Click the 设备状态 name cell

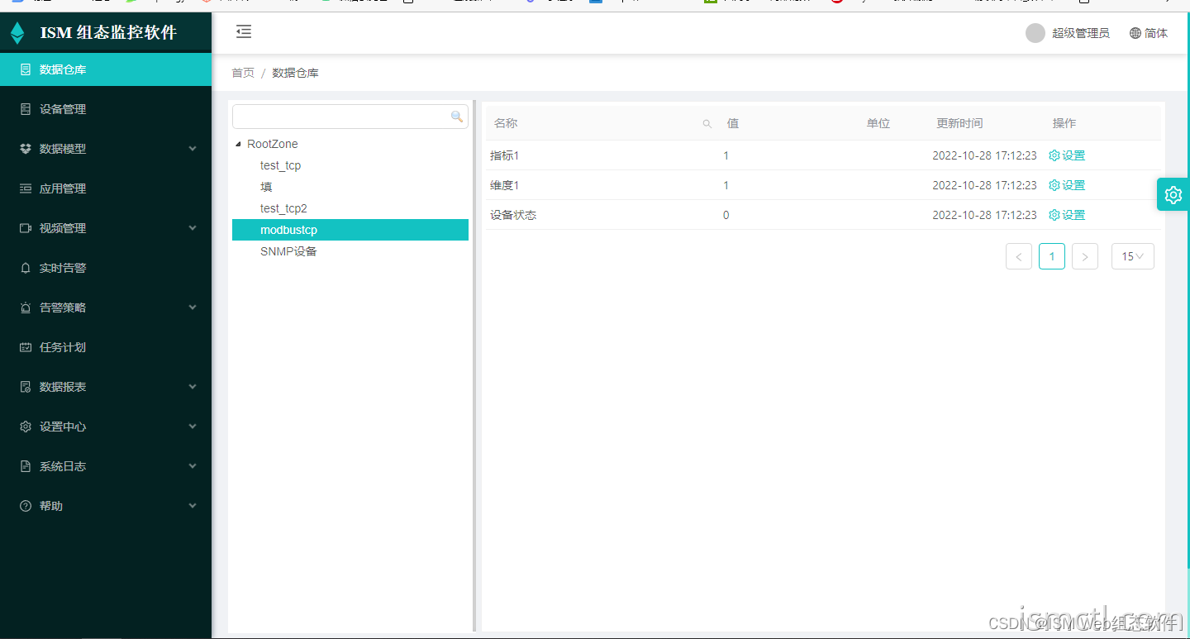click(513, 215)
